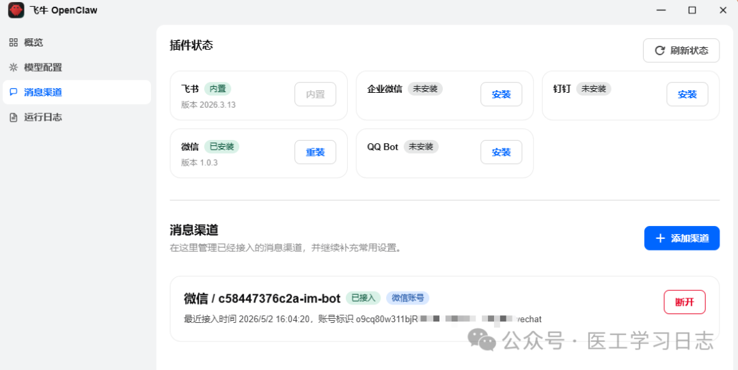Click the 未安装 badge next to 企业微信
This screenshot has height=370, width=738.
pos(425,88)
